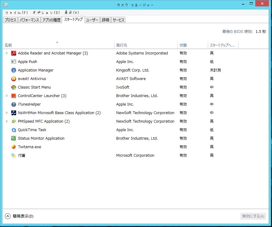Click the Microsoft Corporation publisher cell

coord(135,155)
